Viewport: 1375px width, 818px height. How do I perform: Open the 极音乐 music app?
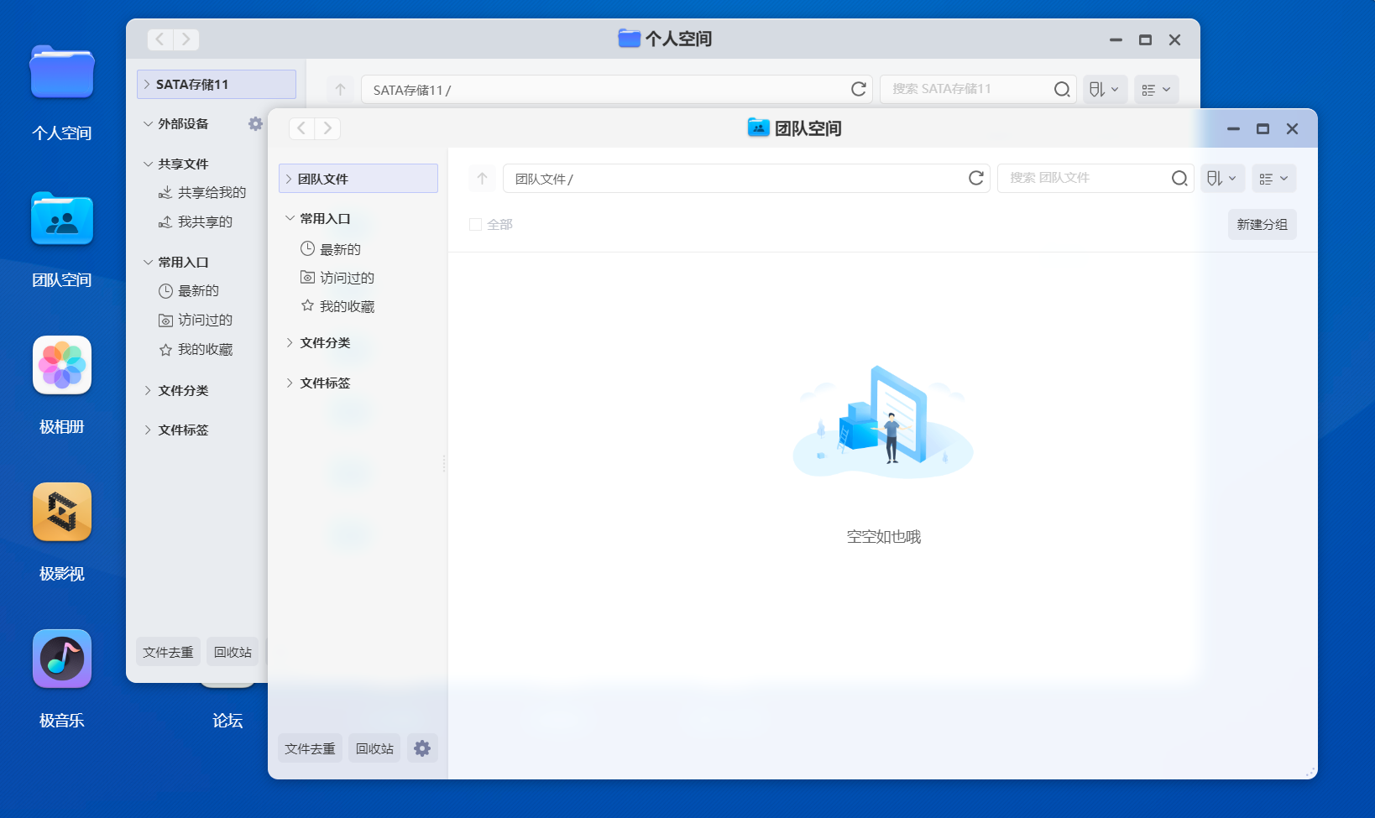pos(61,659)
